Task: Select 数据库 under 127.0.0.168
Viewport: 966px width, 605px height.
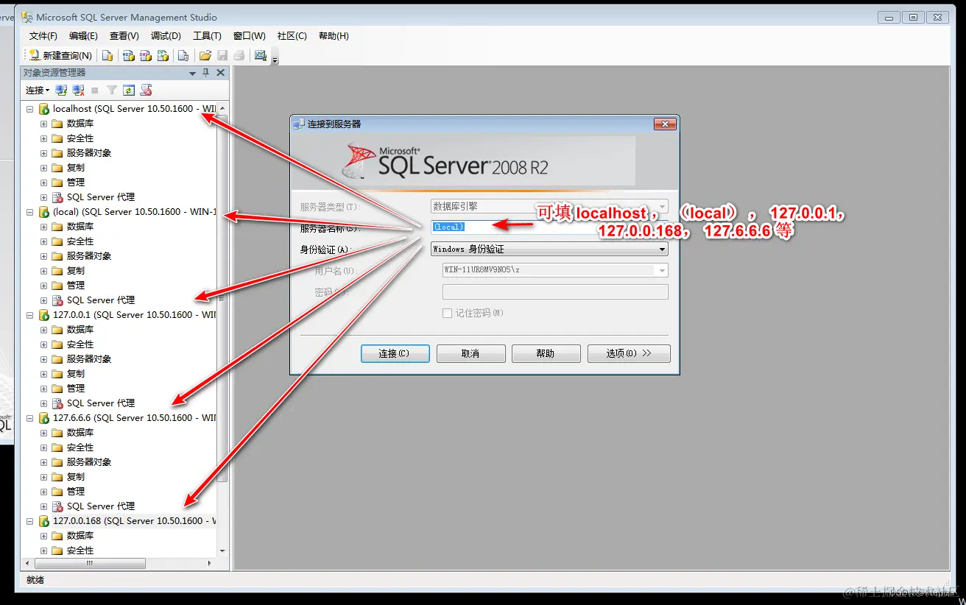Action: tap(80, 535)
